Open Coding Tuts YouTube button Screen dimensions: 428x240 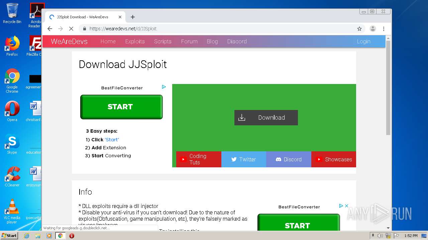point(199,159)
